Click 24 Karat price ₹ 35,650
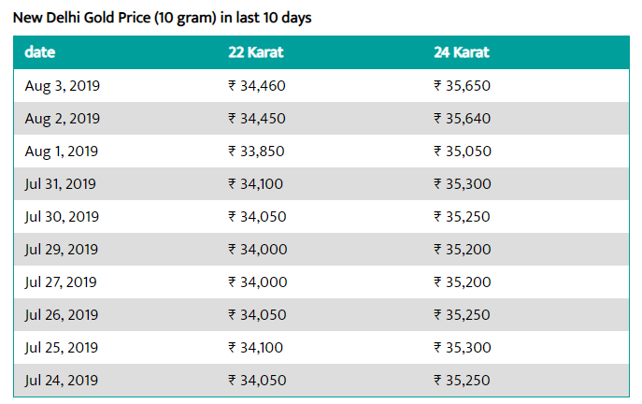642x404 pixels. 463,86
